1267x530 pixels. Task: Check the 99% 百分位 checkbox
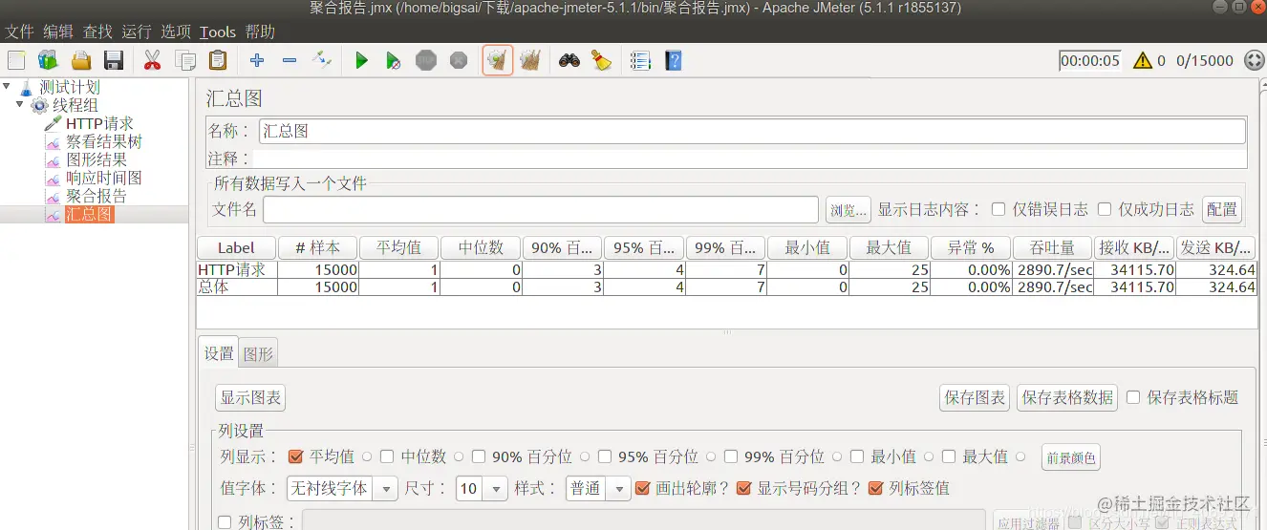731,456
